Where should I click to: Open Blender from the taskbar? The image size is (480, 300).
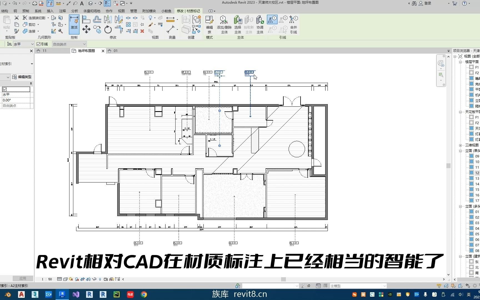tap(8, 294)
